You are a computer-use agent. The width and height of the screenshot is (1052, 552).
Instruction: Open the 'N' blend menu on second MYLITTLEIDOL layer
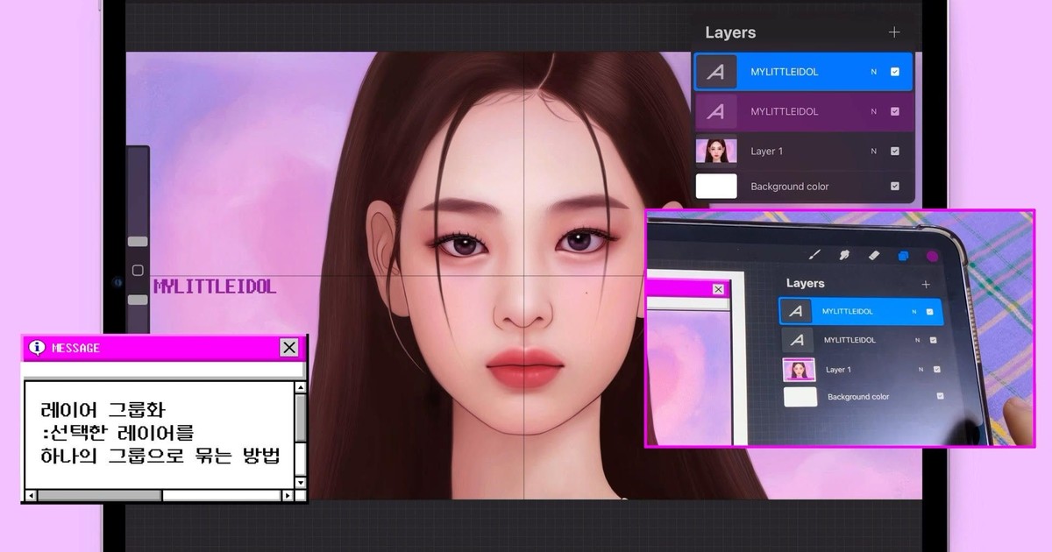pos(874,111)
